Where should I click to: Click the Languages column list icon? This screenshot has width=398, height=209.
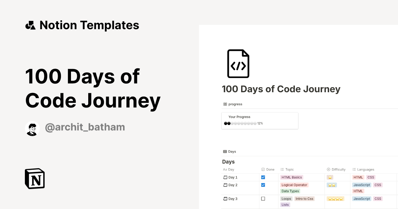point(354,169)
